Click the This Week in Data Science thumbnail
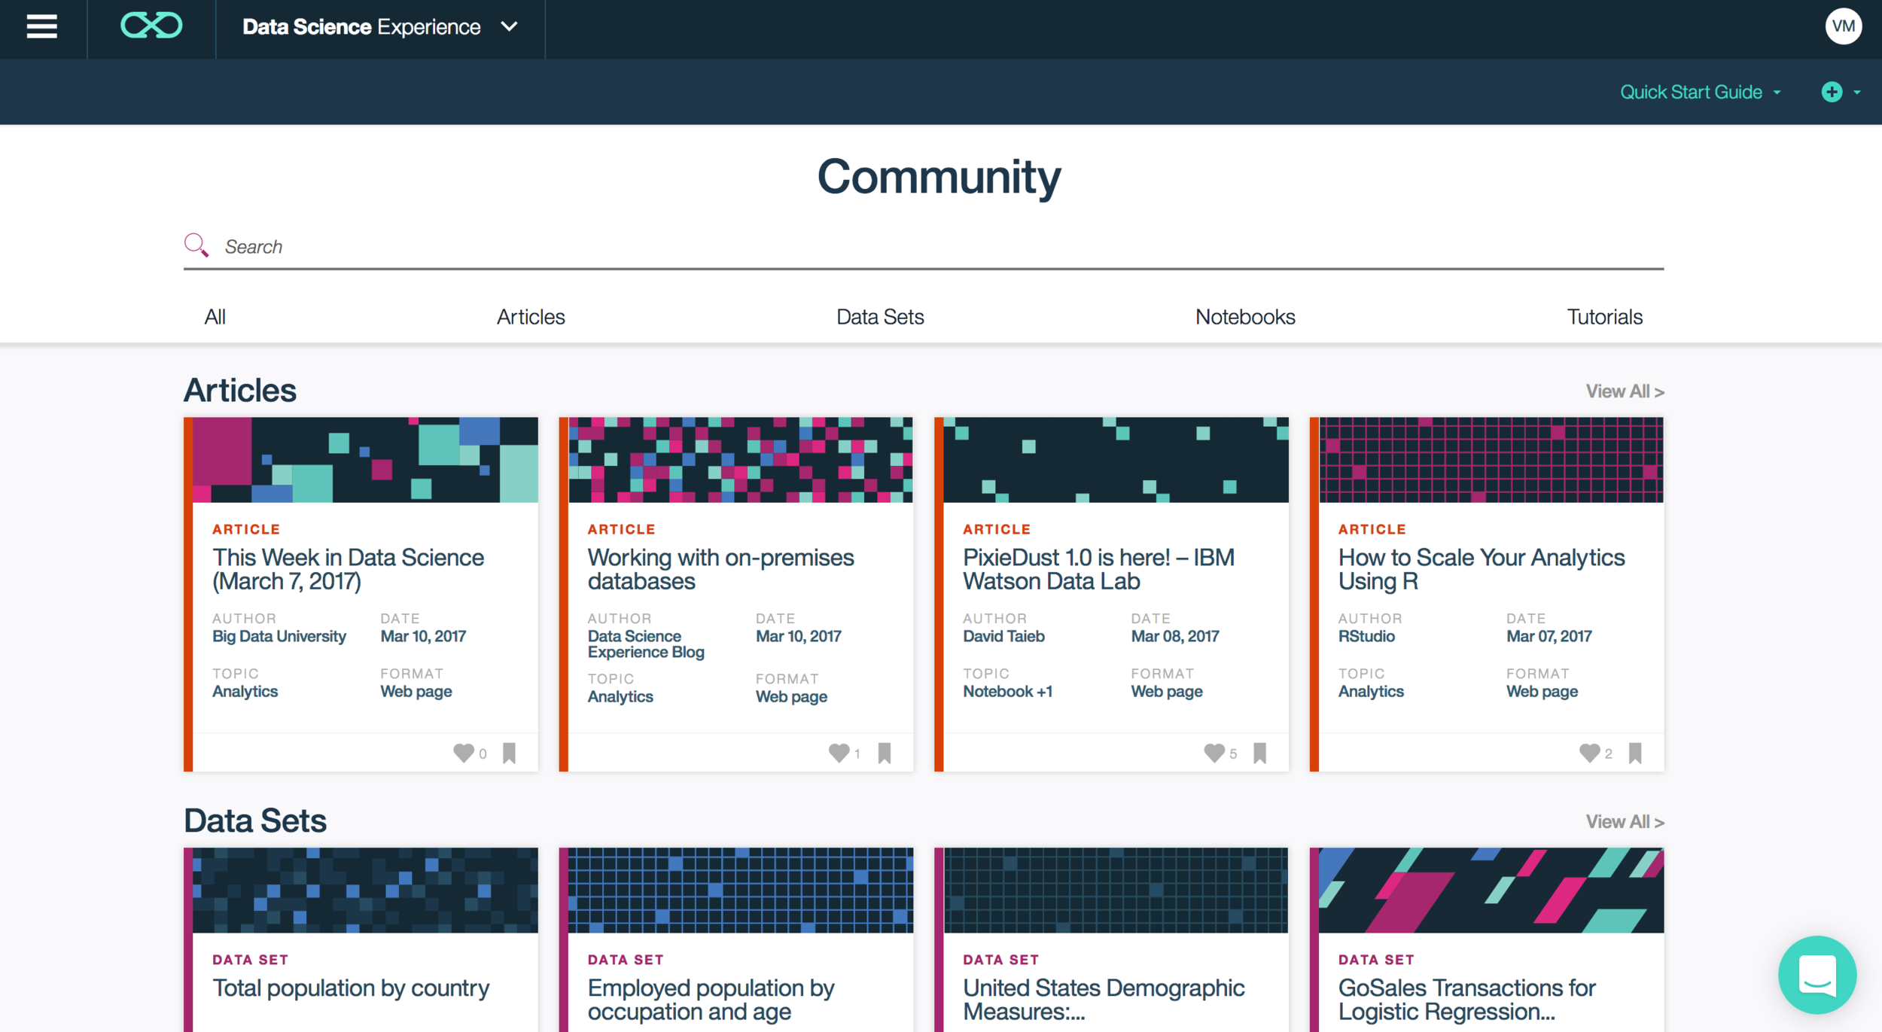 coord(365,460)
